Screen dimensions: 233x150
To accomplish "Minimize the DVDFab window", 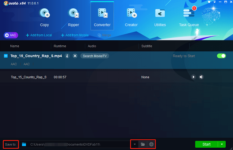I will 220,2.
